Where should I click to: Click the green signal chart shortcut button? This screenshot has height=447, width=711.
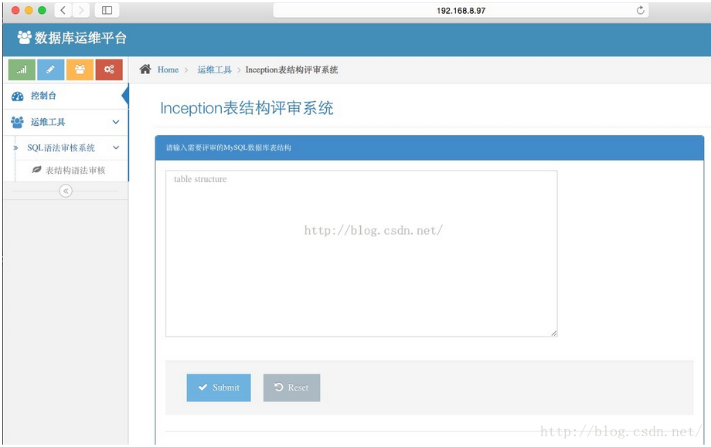[x=22, y=69]
